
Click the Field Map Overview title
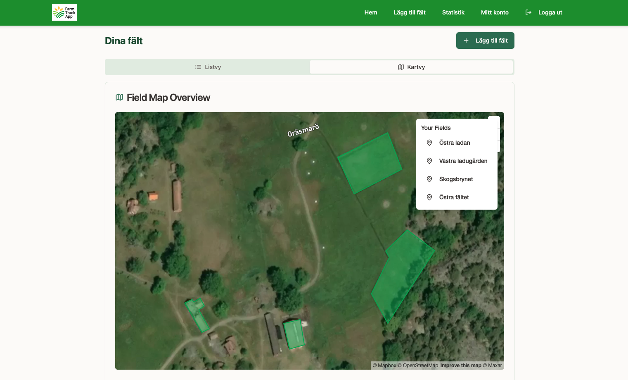click(168, 98)
